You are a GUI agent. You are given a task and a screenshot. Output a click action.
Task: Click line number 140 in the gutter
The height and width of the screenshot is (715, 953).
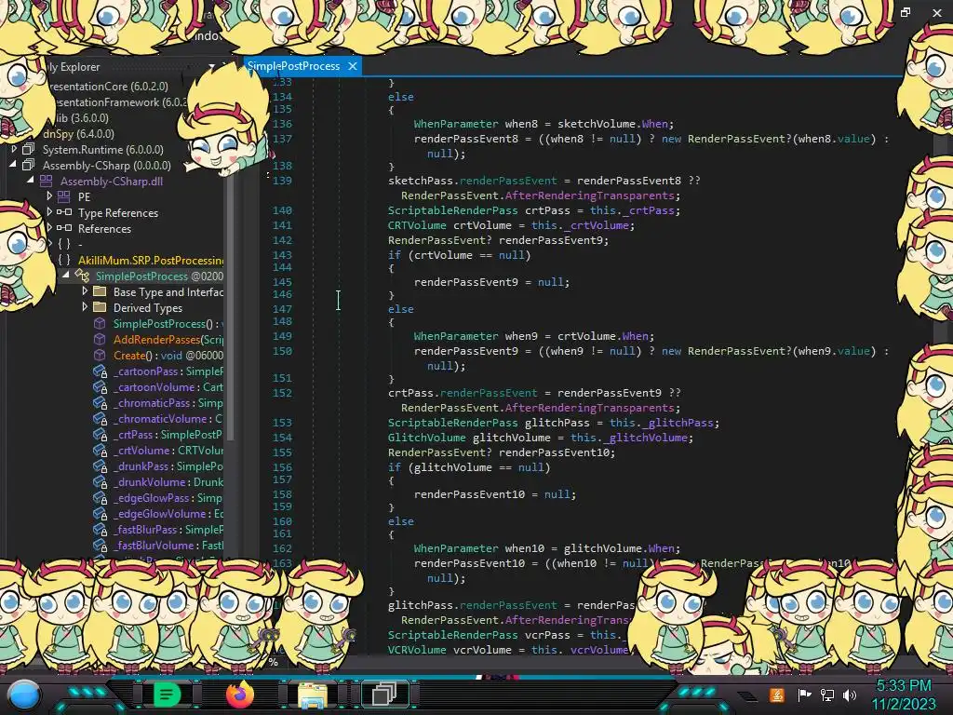282,210
